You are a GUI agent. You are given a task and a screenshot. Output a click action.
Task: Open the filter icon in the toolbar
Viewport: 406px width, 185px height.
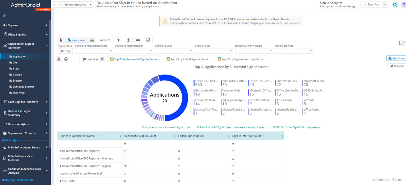click(118, 40)
